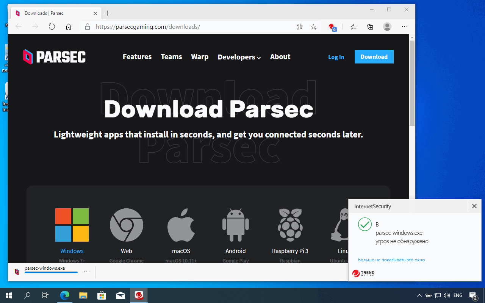The height and width of the screenshot is (303, 485).
Task: Choose the Chrome Web app icon
Action: pos(127,225)
